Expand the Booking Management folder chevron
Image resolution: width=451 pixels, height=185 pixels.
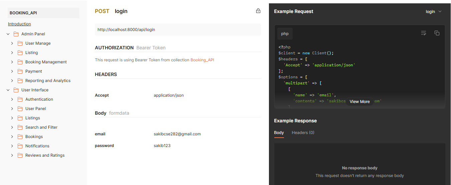pos(12,62)
